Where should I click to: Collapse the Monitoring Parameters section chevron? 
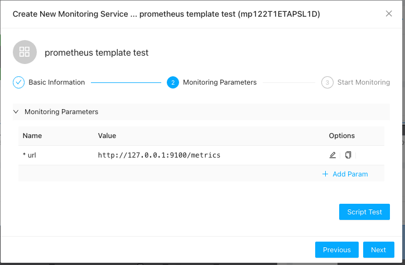16,112
